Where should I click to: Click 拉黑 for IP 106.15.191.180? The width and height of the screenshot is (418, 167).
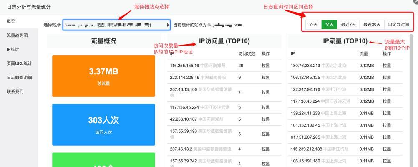387,161
